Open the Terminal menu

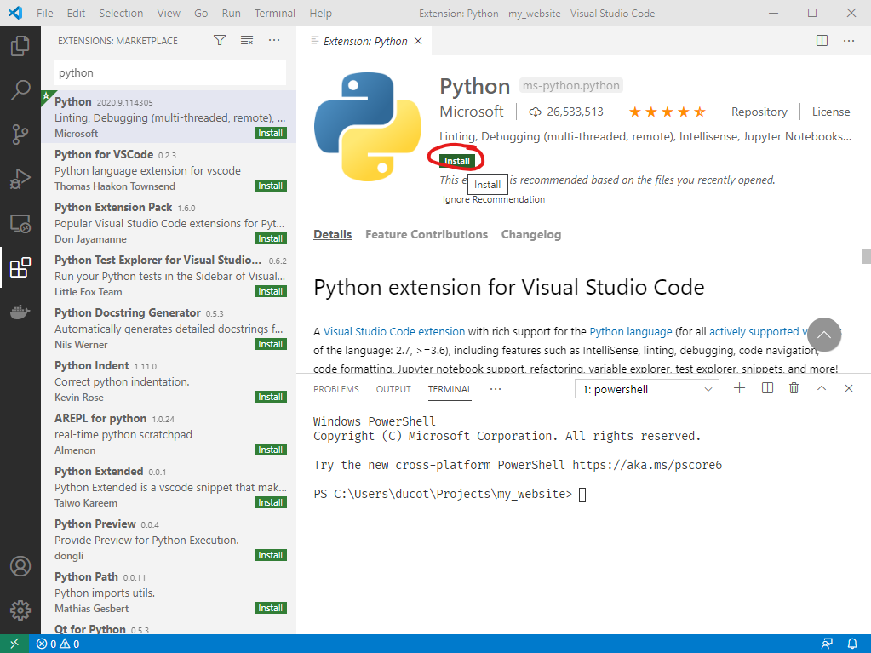pyautogui.click(x=274, y=13)
